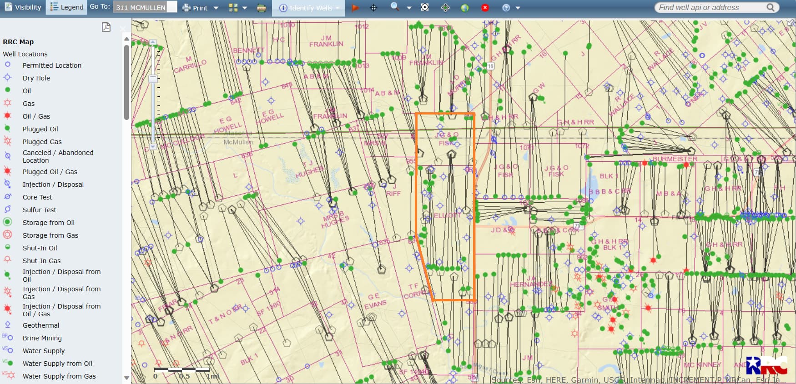This screenshot has height=384, width=796.
Task: Select the magnifier zoom tool
Action: (x=395, y=7)
